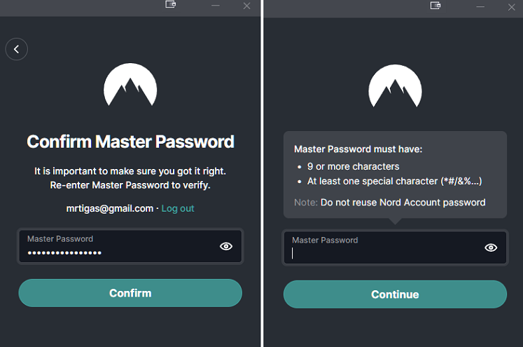523x347 pixels.
Task: Click the Continue button
Action: [x=395, y=294]
